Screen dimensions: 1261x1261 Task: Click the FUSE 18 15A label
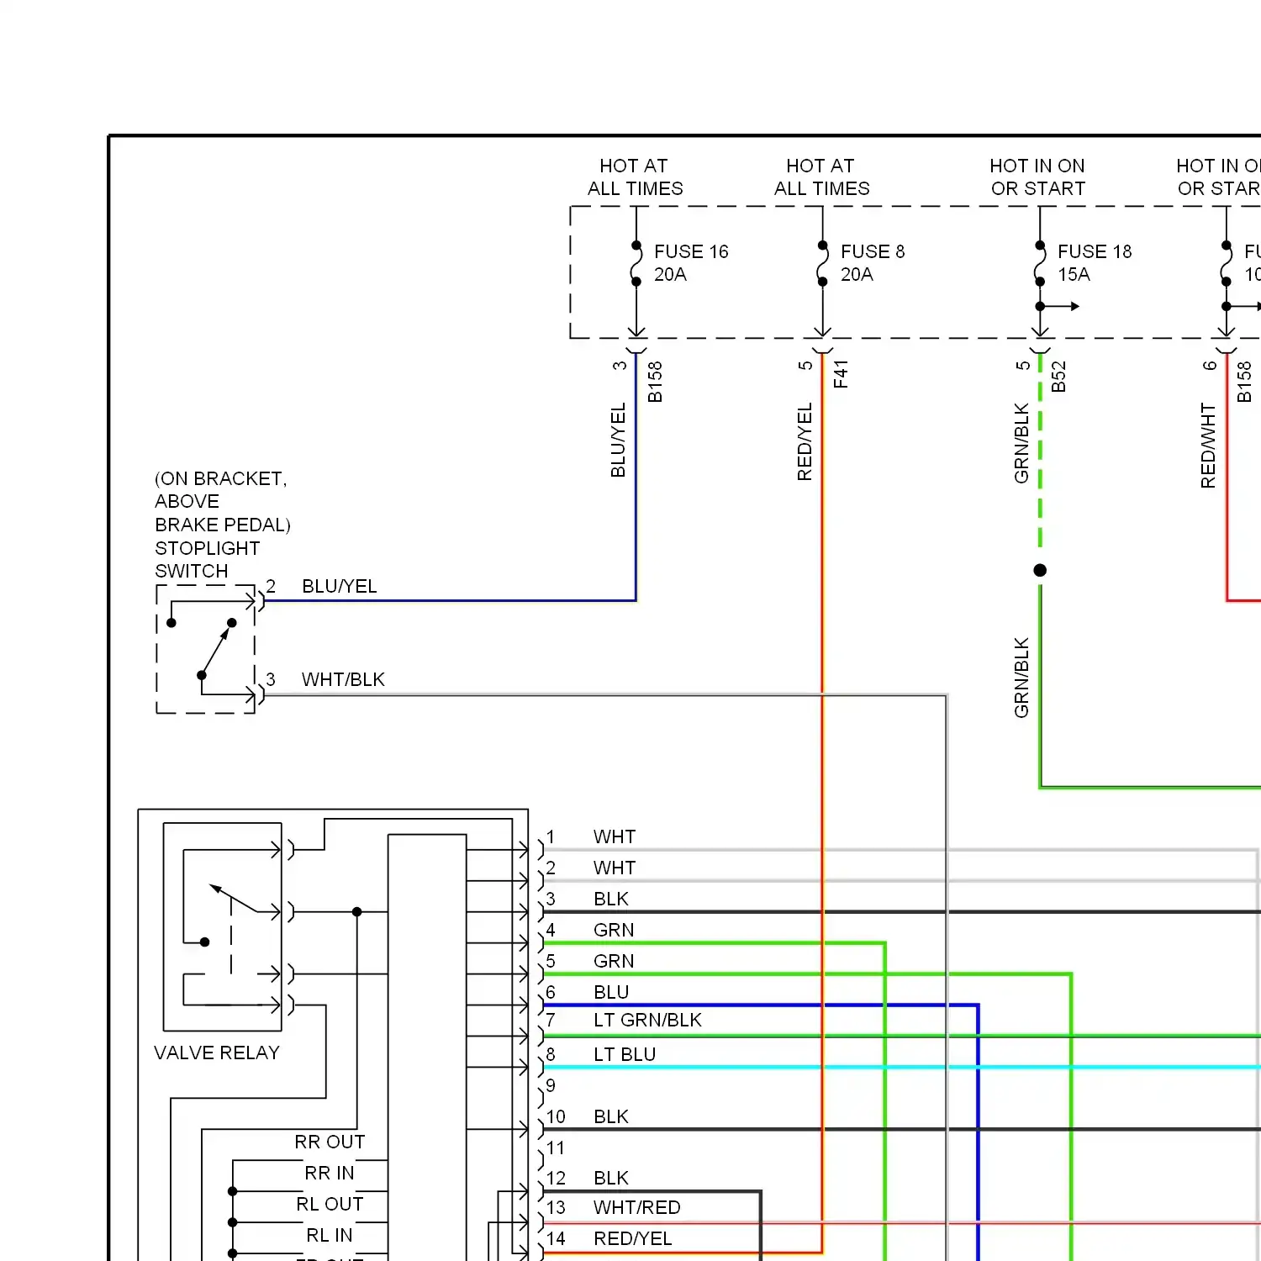[1095, 263]
